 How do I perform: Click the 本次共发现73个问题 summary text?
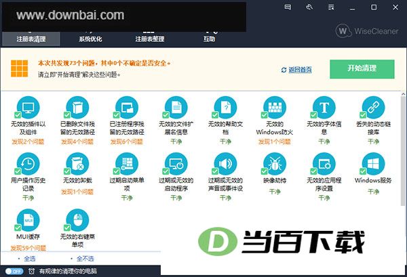pos(104,63)
